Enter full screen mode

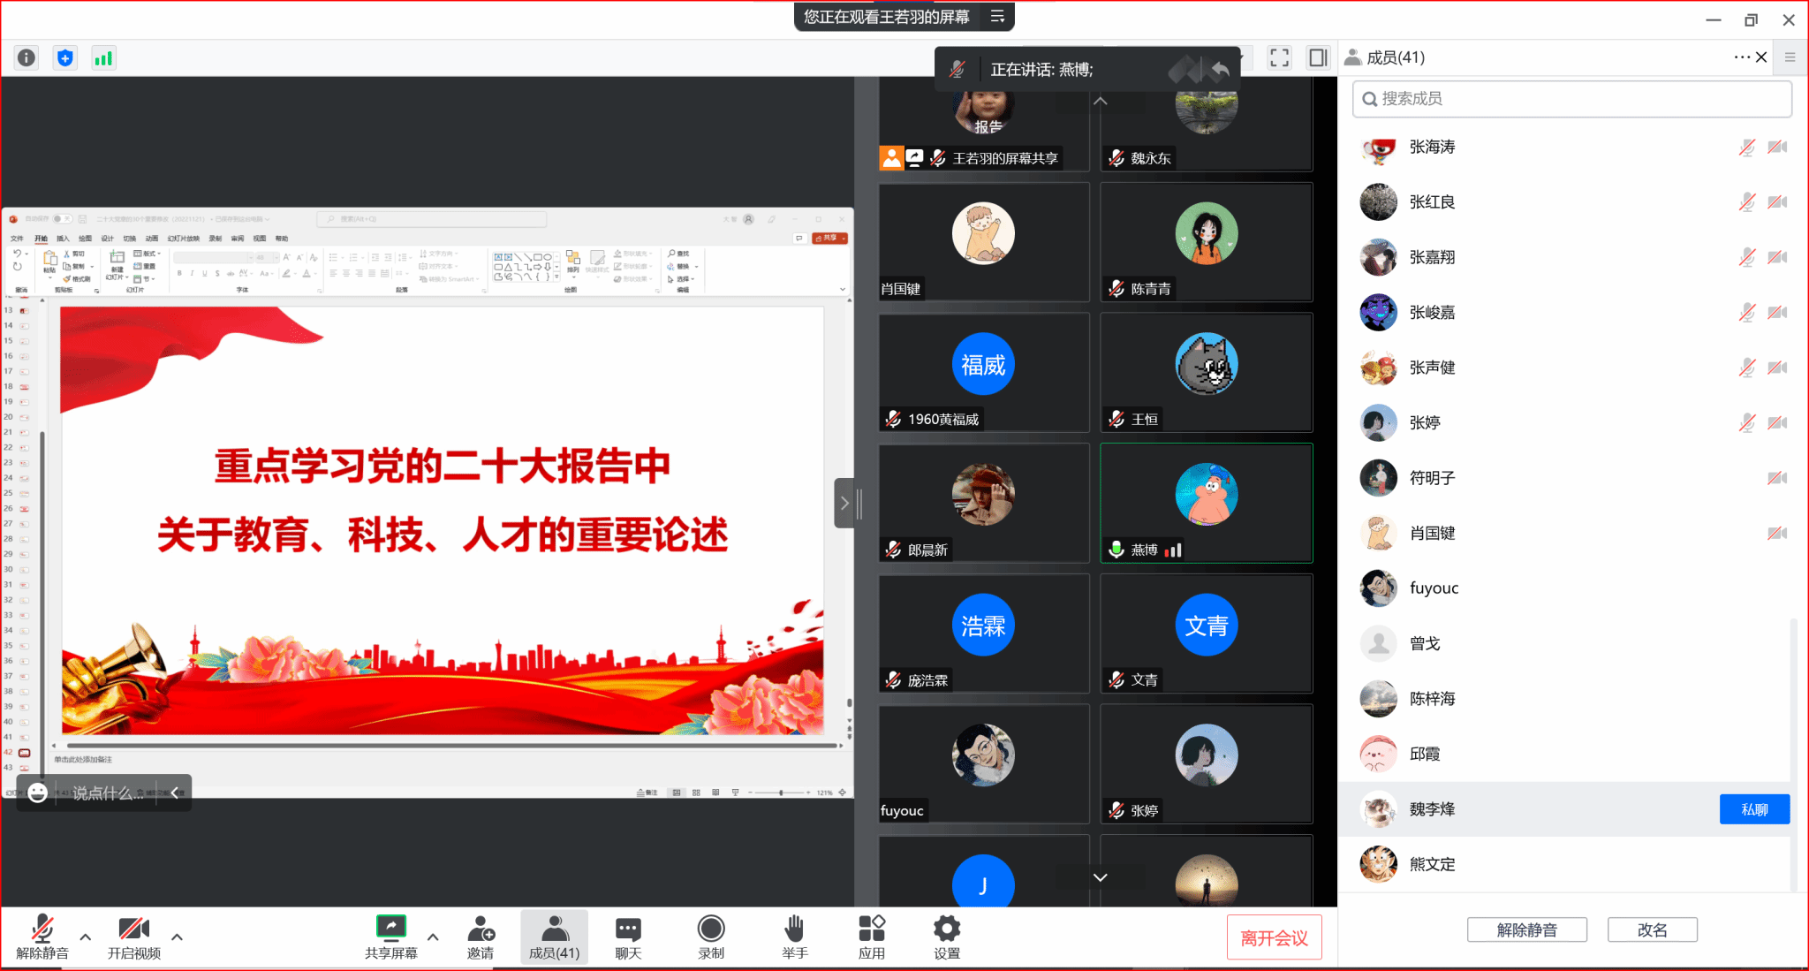[x=1279, y=58]
